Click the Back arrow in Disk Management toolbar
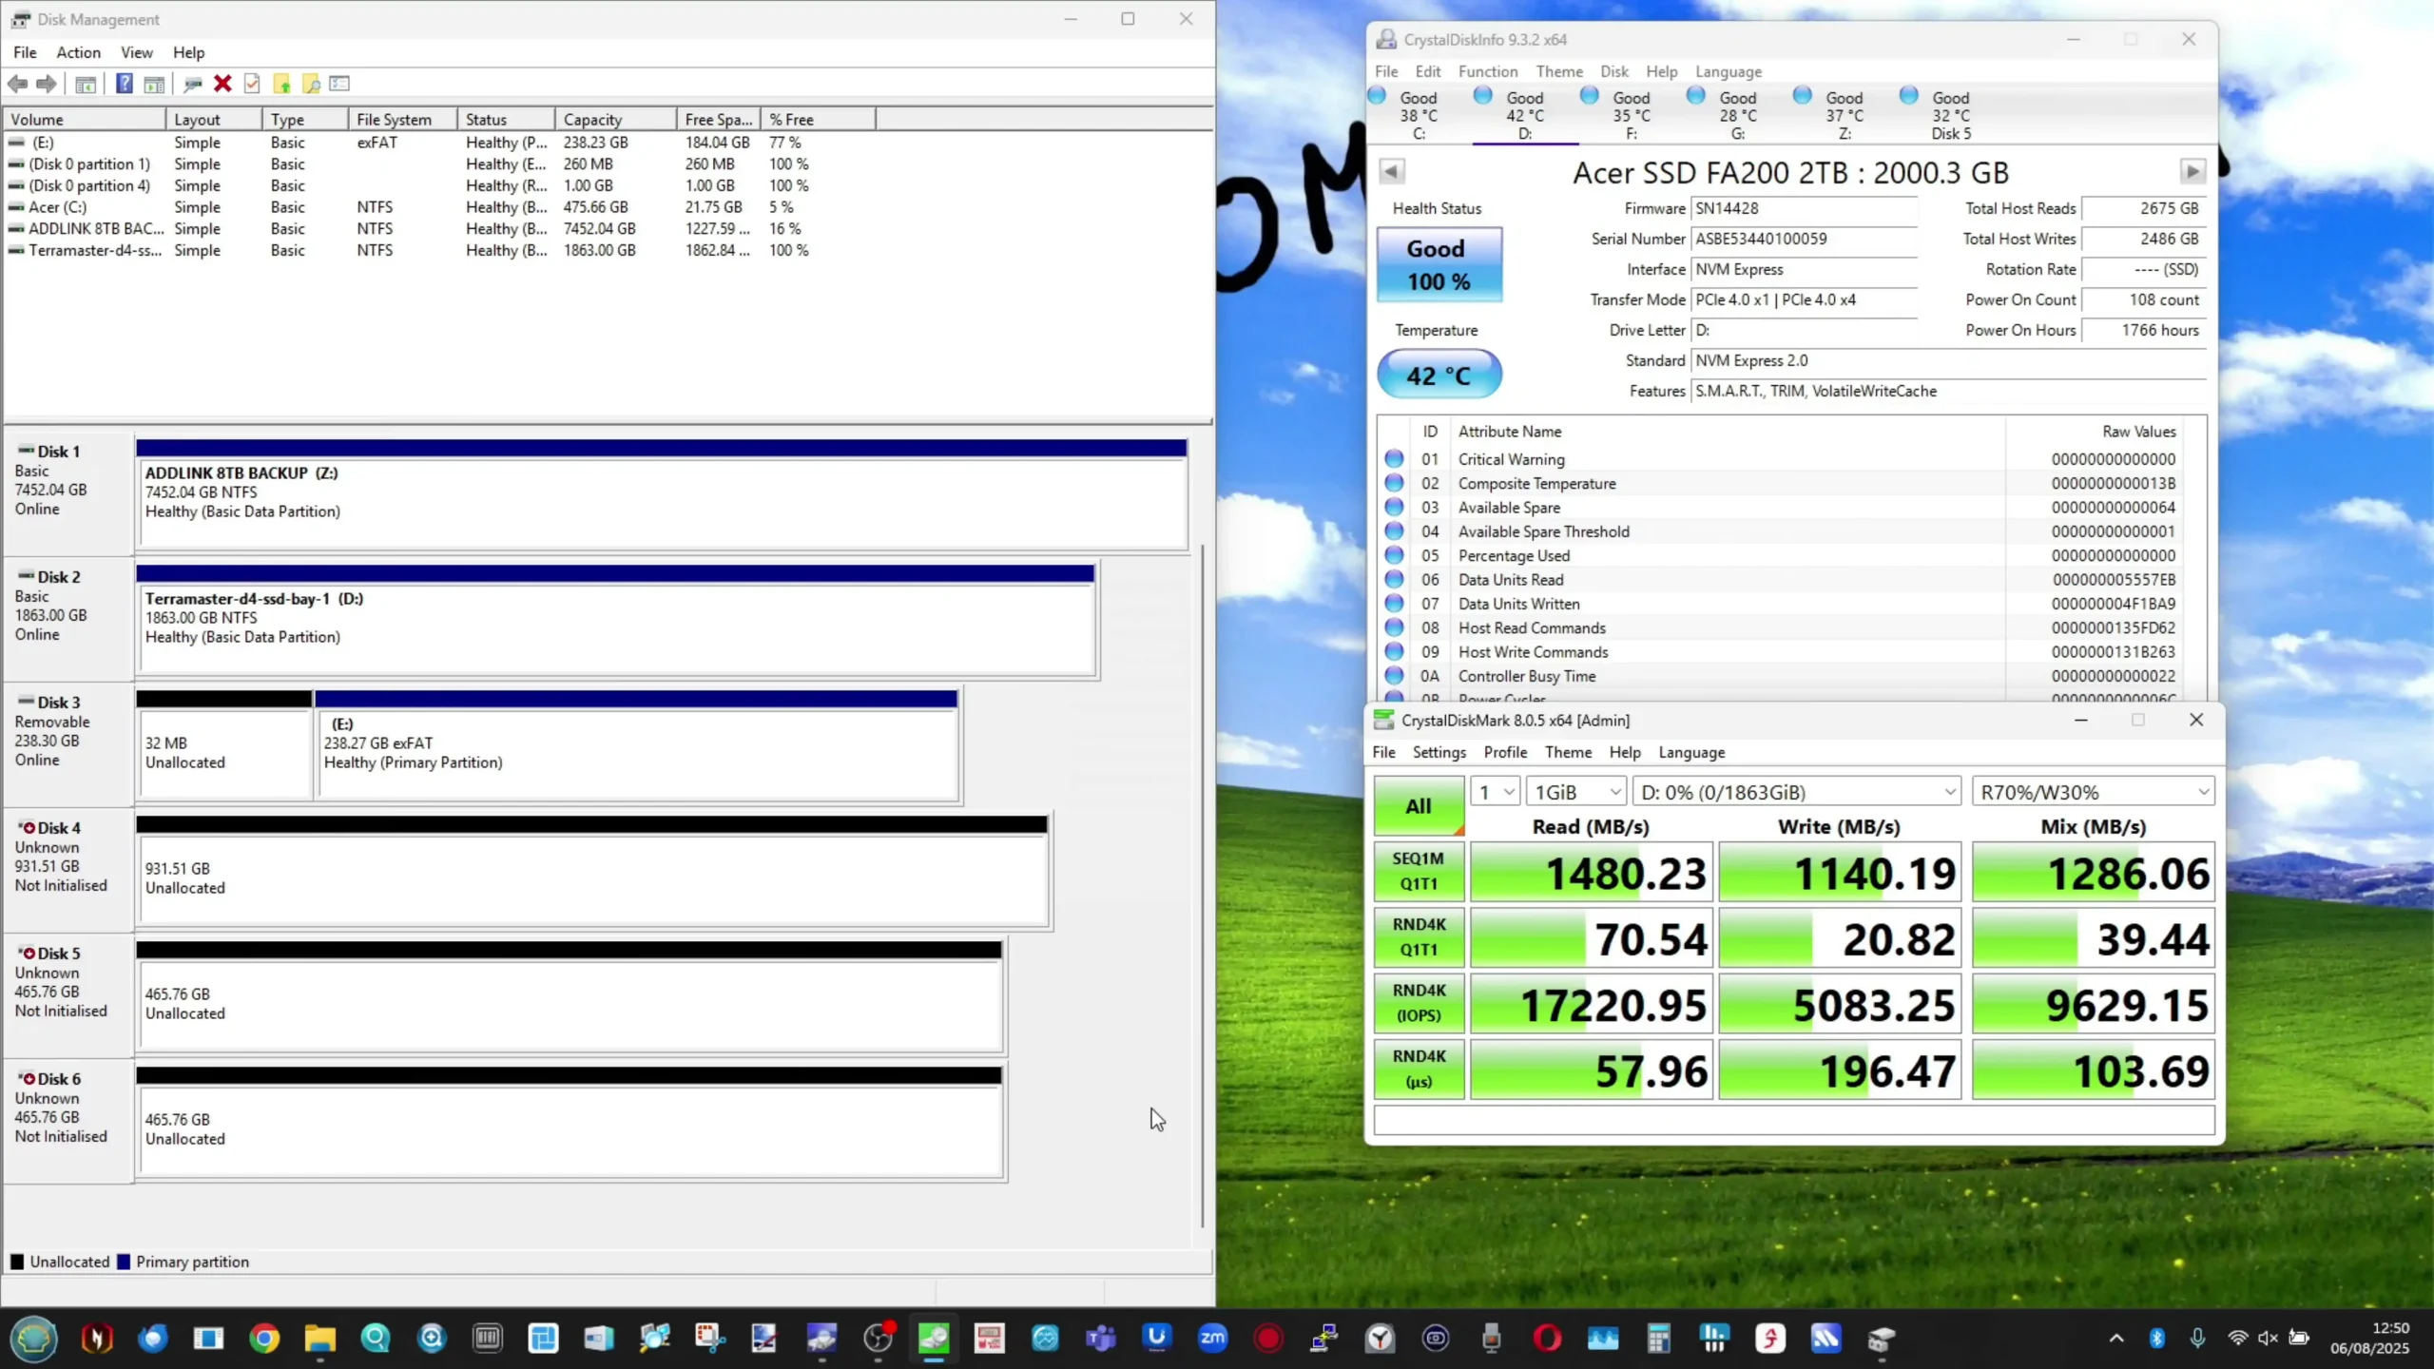 (17, 84)
